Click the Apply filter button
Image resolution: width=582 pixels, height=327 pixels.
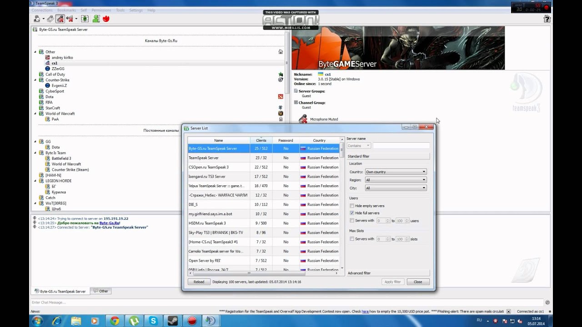pos(392,282)
